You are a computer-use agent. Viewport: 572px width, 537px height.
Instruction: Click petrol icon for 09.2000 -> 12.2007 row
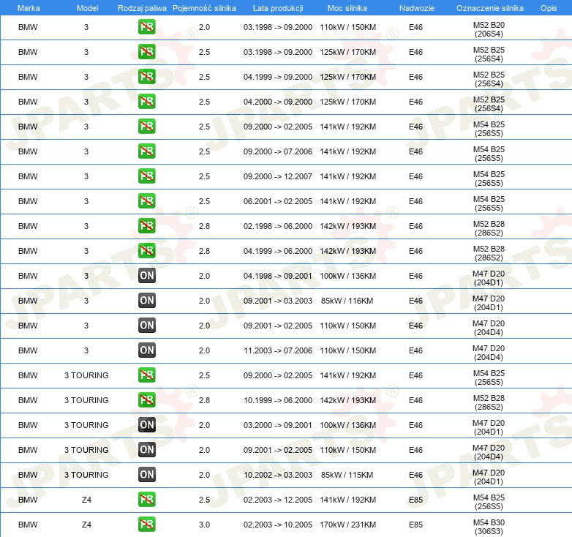click(x=146, y=176)
